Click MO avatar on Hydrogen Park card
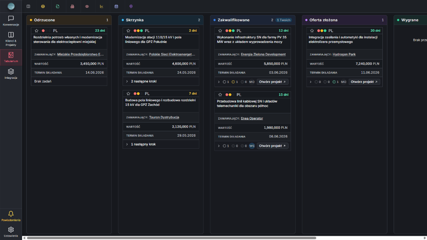The height and width of the screenshot is (240, 427). tap(344, 82)
